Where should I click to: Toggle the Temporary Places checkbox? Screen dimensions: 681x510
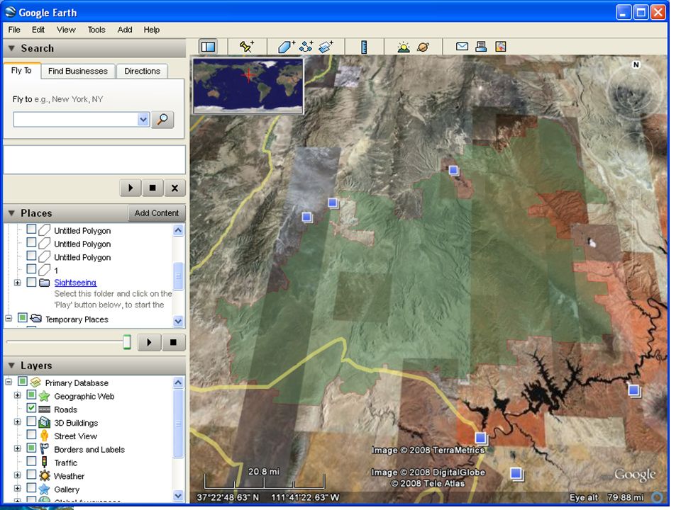(23, 318)
